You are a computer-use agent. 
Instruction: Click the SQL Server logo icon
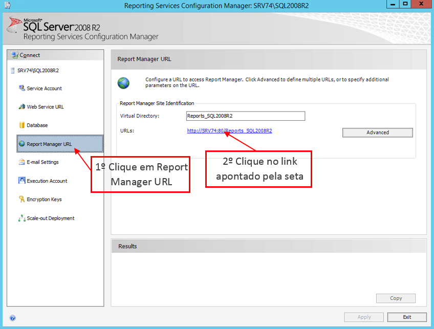point(14,25)
